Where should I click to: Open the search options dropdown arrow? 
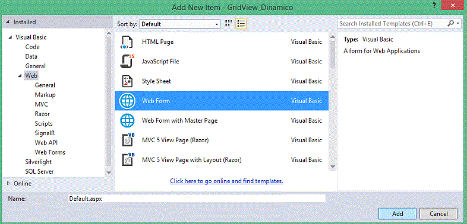coord(457,24)
